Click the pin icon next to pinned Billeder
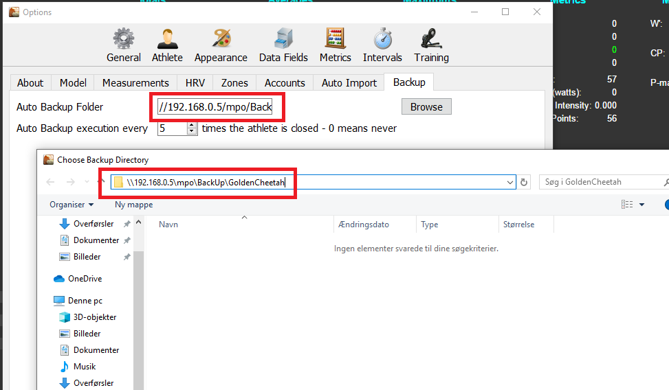 point(127,257)
